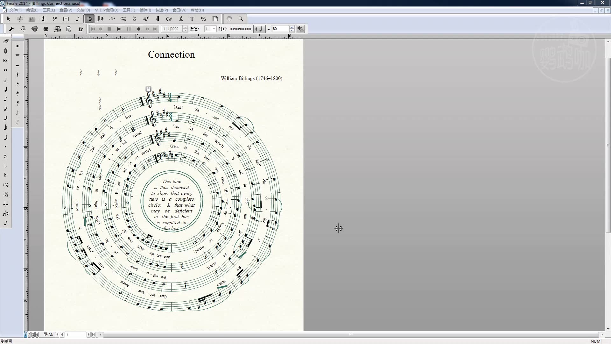
Task: Select the Key Signature tool
Action: click(x=32, y=19)
